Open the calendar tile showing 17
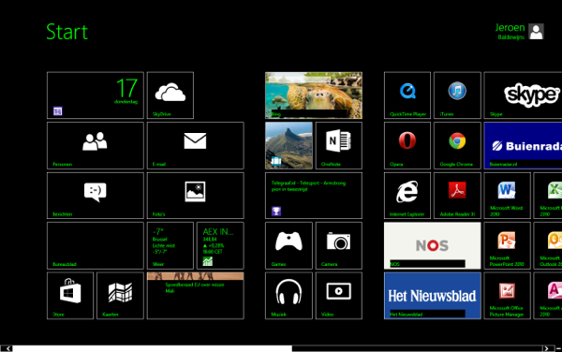562x352 pixels. (96, 95)
